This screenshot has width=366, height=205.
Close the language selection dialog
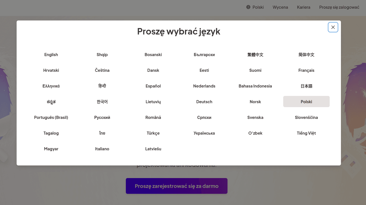pos(333,27)
